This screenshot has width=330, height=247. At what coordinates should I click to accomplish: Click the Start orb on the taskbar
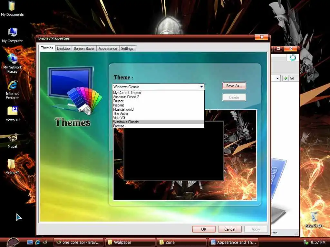tap(13, 242)
